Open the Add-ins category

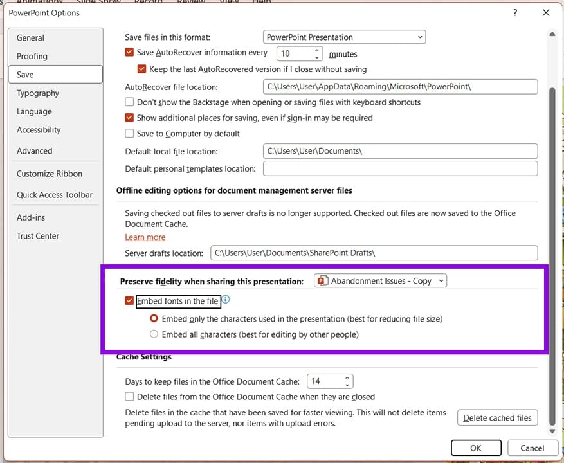pos(55,217)
